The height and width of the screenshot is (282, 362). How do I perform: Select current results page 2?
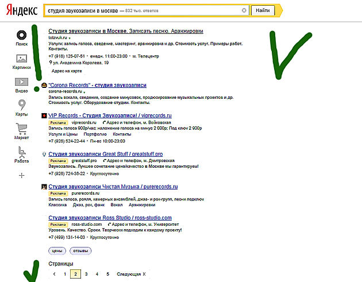click(x=75, y=274)
